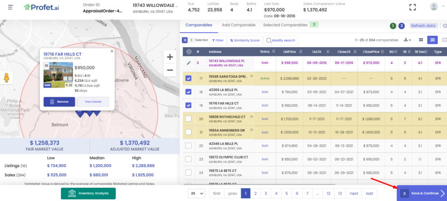Open the rows-per-page dropdown showing 25
The image size is (447, 201).
coord(196,193)
